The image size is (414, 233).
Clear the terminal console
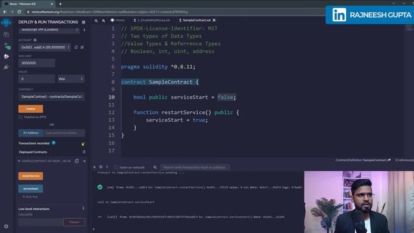pyautogui.click(x=101, y=167)
